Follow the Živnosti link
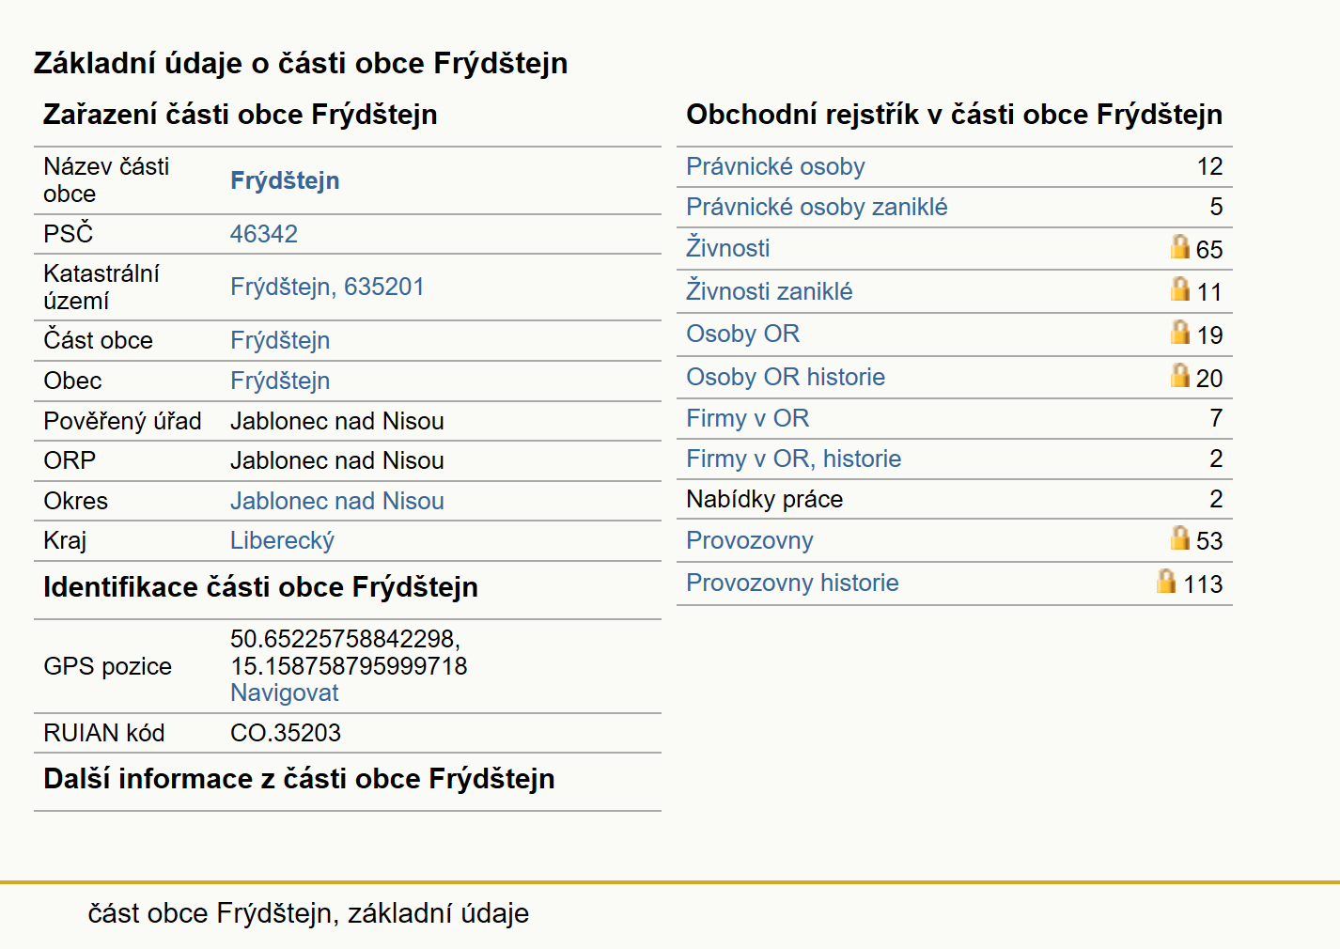This screenshot has width=1340, height=949. (728, 248)
